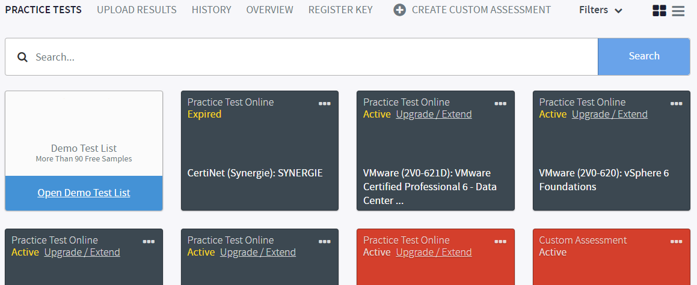Click Upgrade / Extend on VMware 2V0-621D card
Screen dimensions: 697x285
coord(434,114)
